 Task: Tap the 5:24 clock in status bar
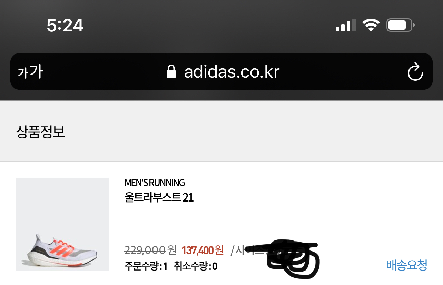(x=65, y=26)
